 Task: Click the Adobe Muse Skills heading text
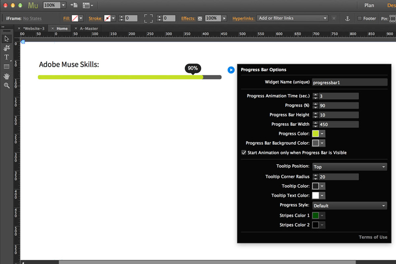click(69, 64)
